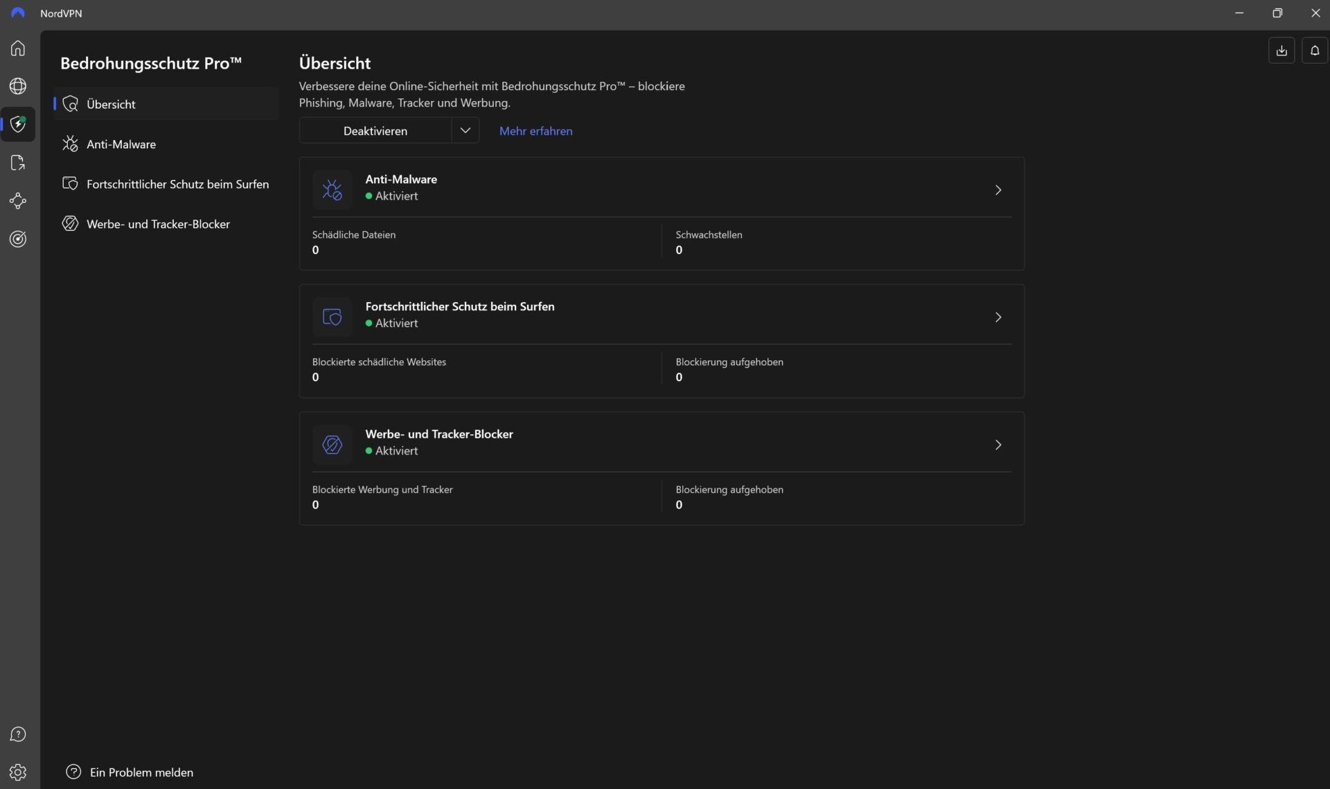
Task: Open the globe VPN servers icon
Action: click(18, 86)
